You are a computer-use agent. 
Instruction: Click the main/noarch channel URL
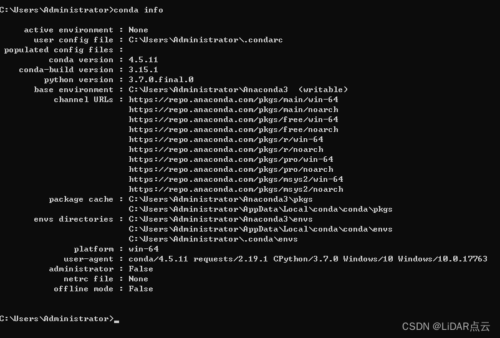point(233,110)
